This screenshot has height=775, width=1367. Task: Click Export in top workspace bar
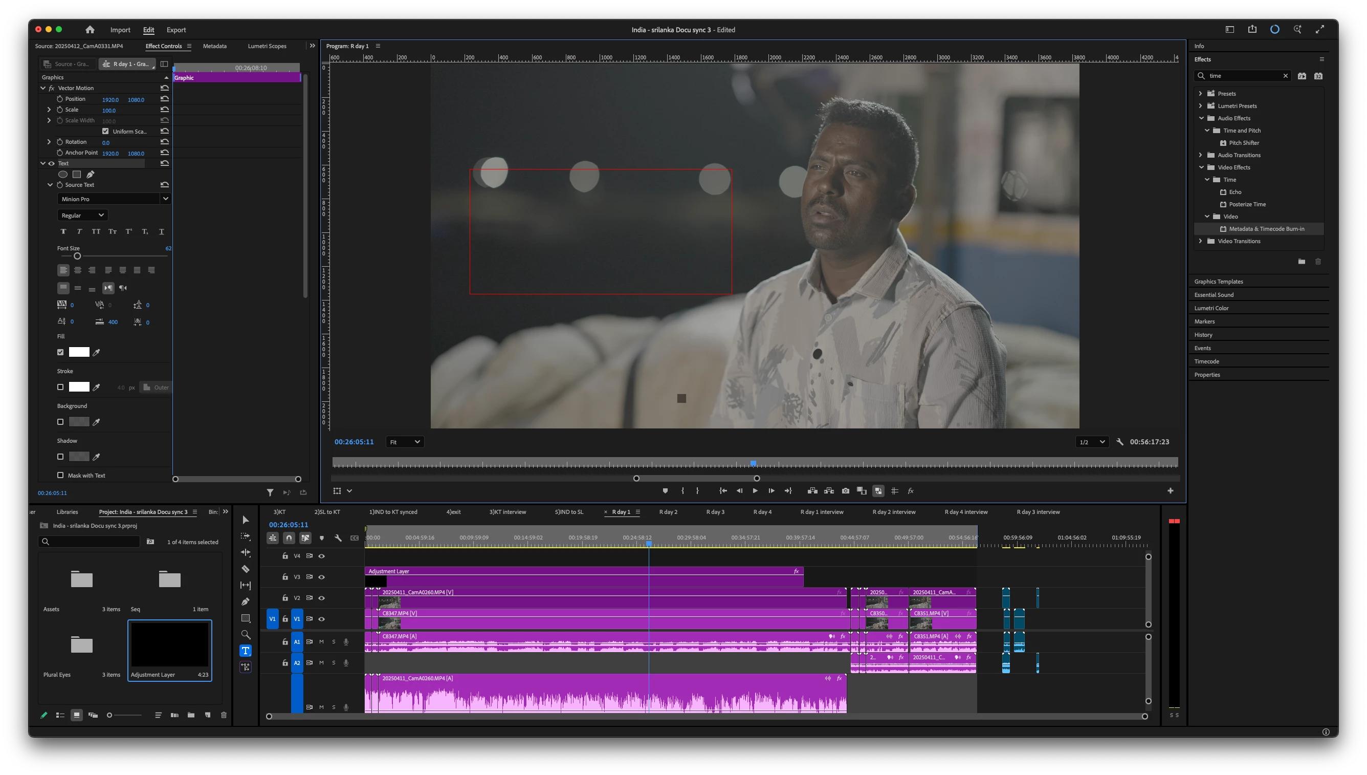(176, 30)
